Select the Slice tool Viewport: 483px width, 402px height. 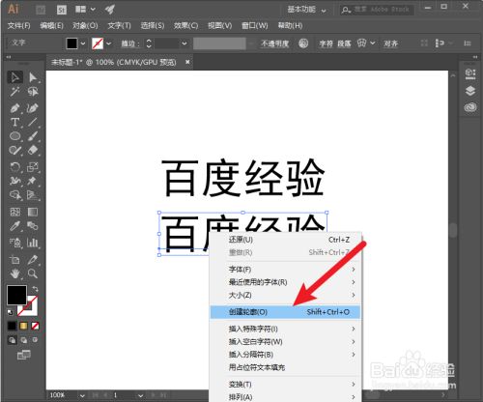pyautogui.click(x=33, y=259)
